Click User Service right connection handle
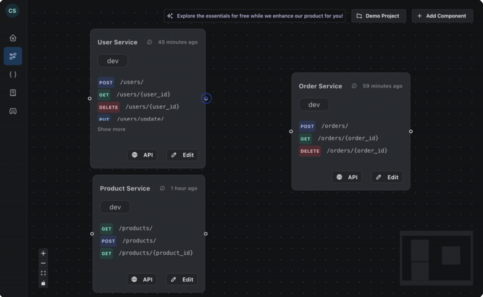This screenshot has height=297, width=483. point(206,98)
